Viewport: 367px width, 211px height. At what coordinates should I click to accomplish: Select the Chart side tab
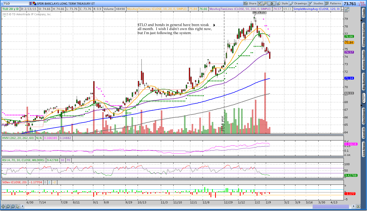click(364, 98)
